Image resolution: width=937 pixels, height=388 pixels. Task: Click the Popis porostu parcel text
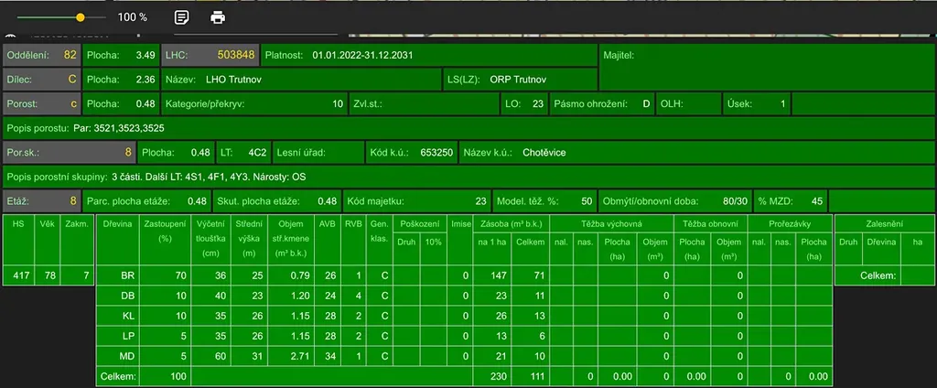point(86,128)
